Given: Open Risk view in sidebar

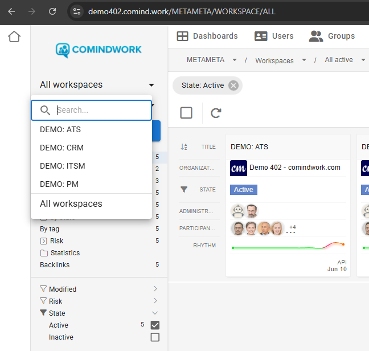Looking at the screenshot, I should point(56,241).
